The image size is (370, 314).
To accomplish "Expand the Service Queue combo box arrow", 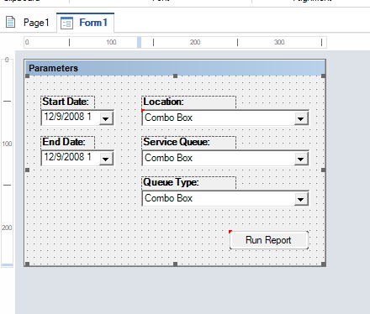I will coord(301,159).
